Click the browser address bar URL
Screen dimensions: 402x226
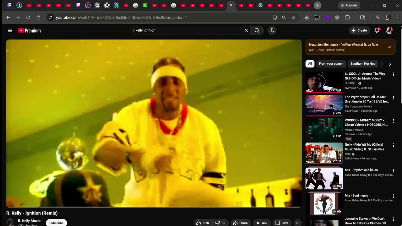tap(121, 18)
